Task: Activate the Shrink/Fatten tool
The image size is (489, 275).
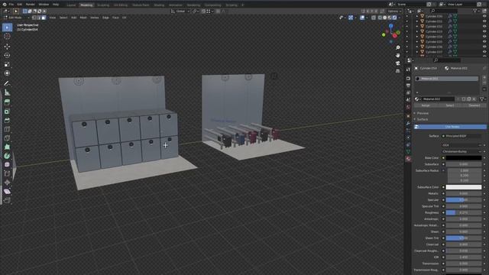Action: click(7, 183)
